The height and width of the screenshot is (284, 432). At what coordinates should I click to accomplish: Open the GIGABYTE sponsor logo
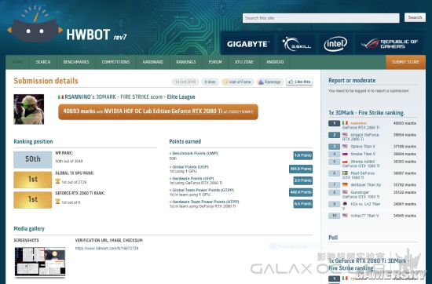click(x=247, y=44)
